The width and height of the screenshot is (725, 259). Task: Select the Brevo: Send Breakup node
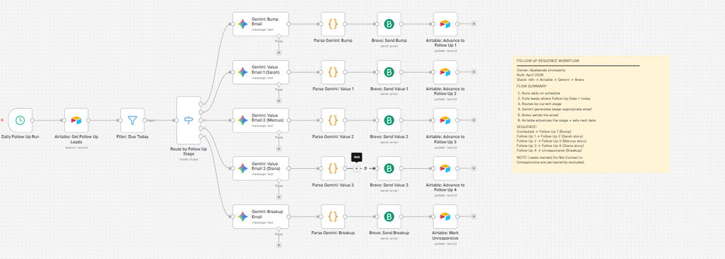(x=389, y=217)
